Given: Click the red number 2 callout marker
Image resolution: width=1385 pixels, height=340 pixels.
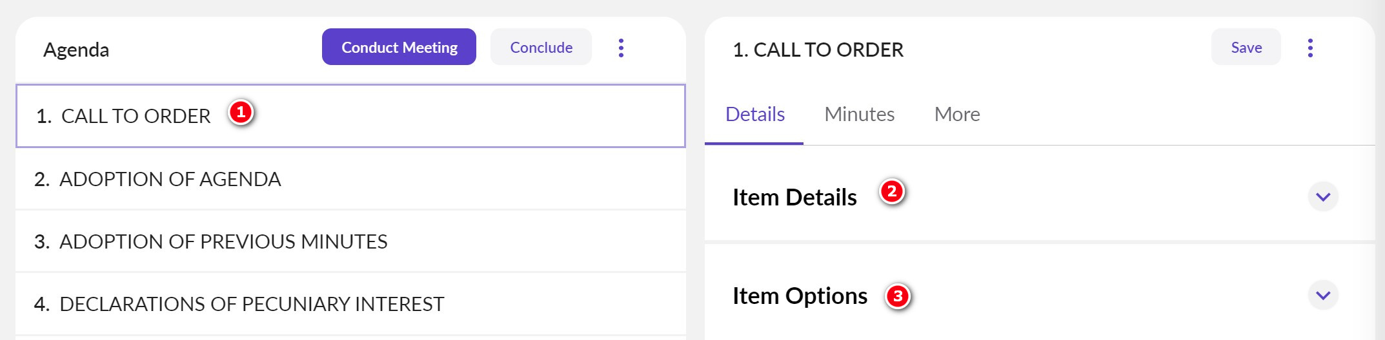Looking at the screenshot, I should [892, 191].
